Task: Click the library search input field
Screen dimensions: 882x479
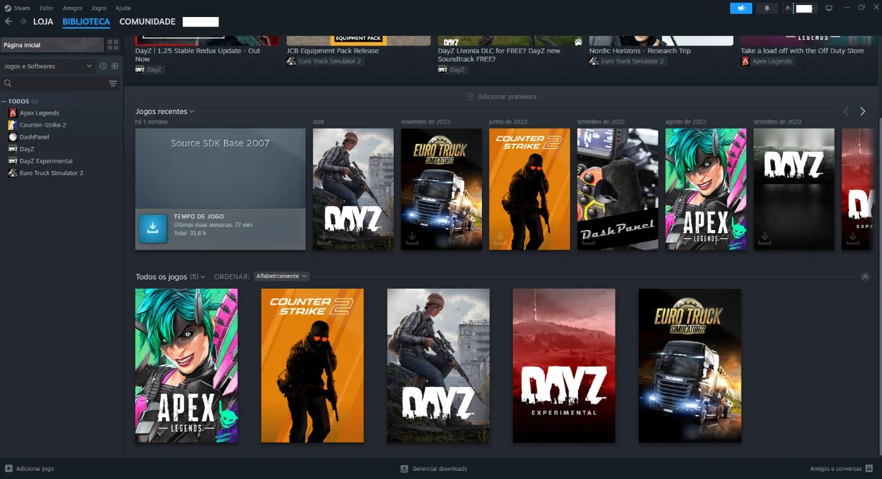Action: pyautogui.click(x=60, y=83)
